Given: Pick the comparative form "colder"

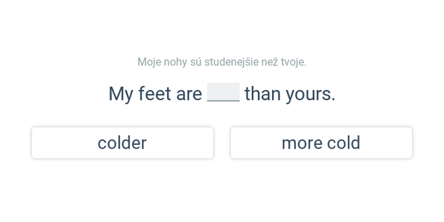Looking at the screenshot, I should click(122, 143).
